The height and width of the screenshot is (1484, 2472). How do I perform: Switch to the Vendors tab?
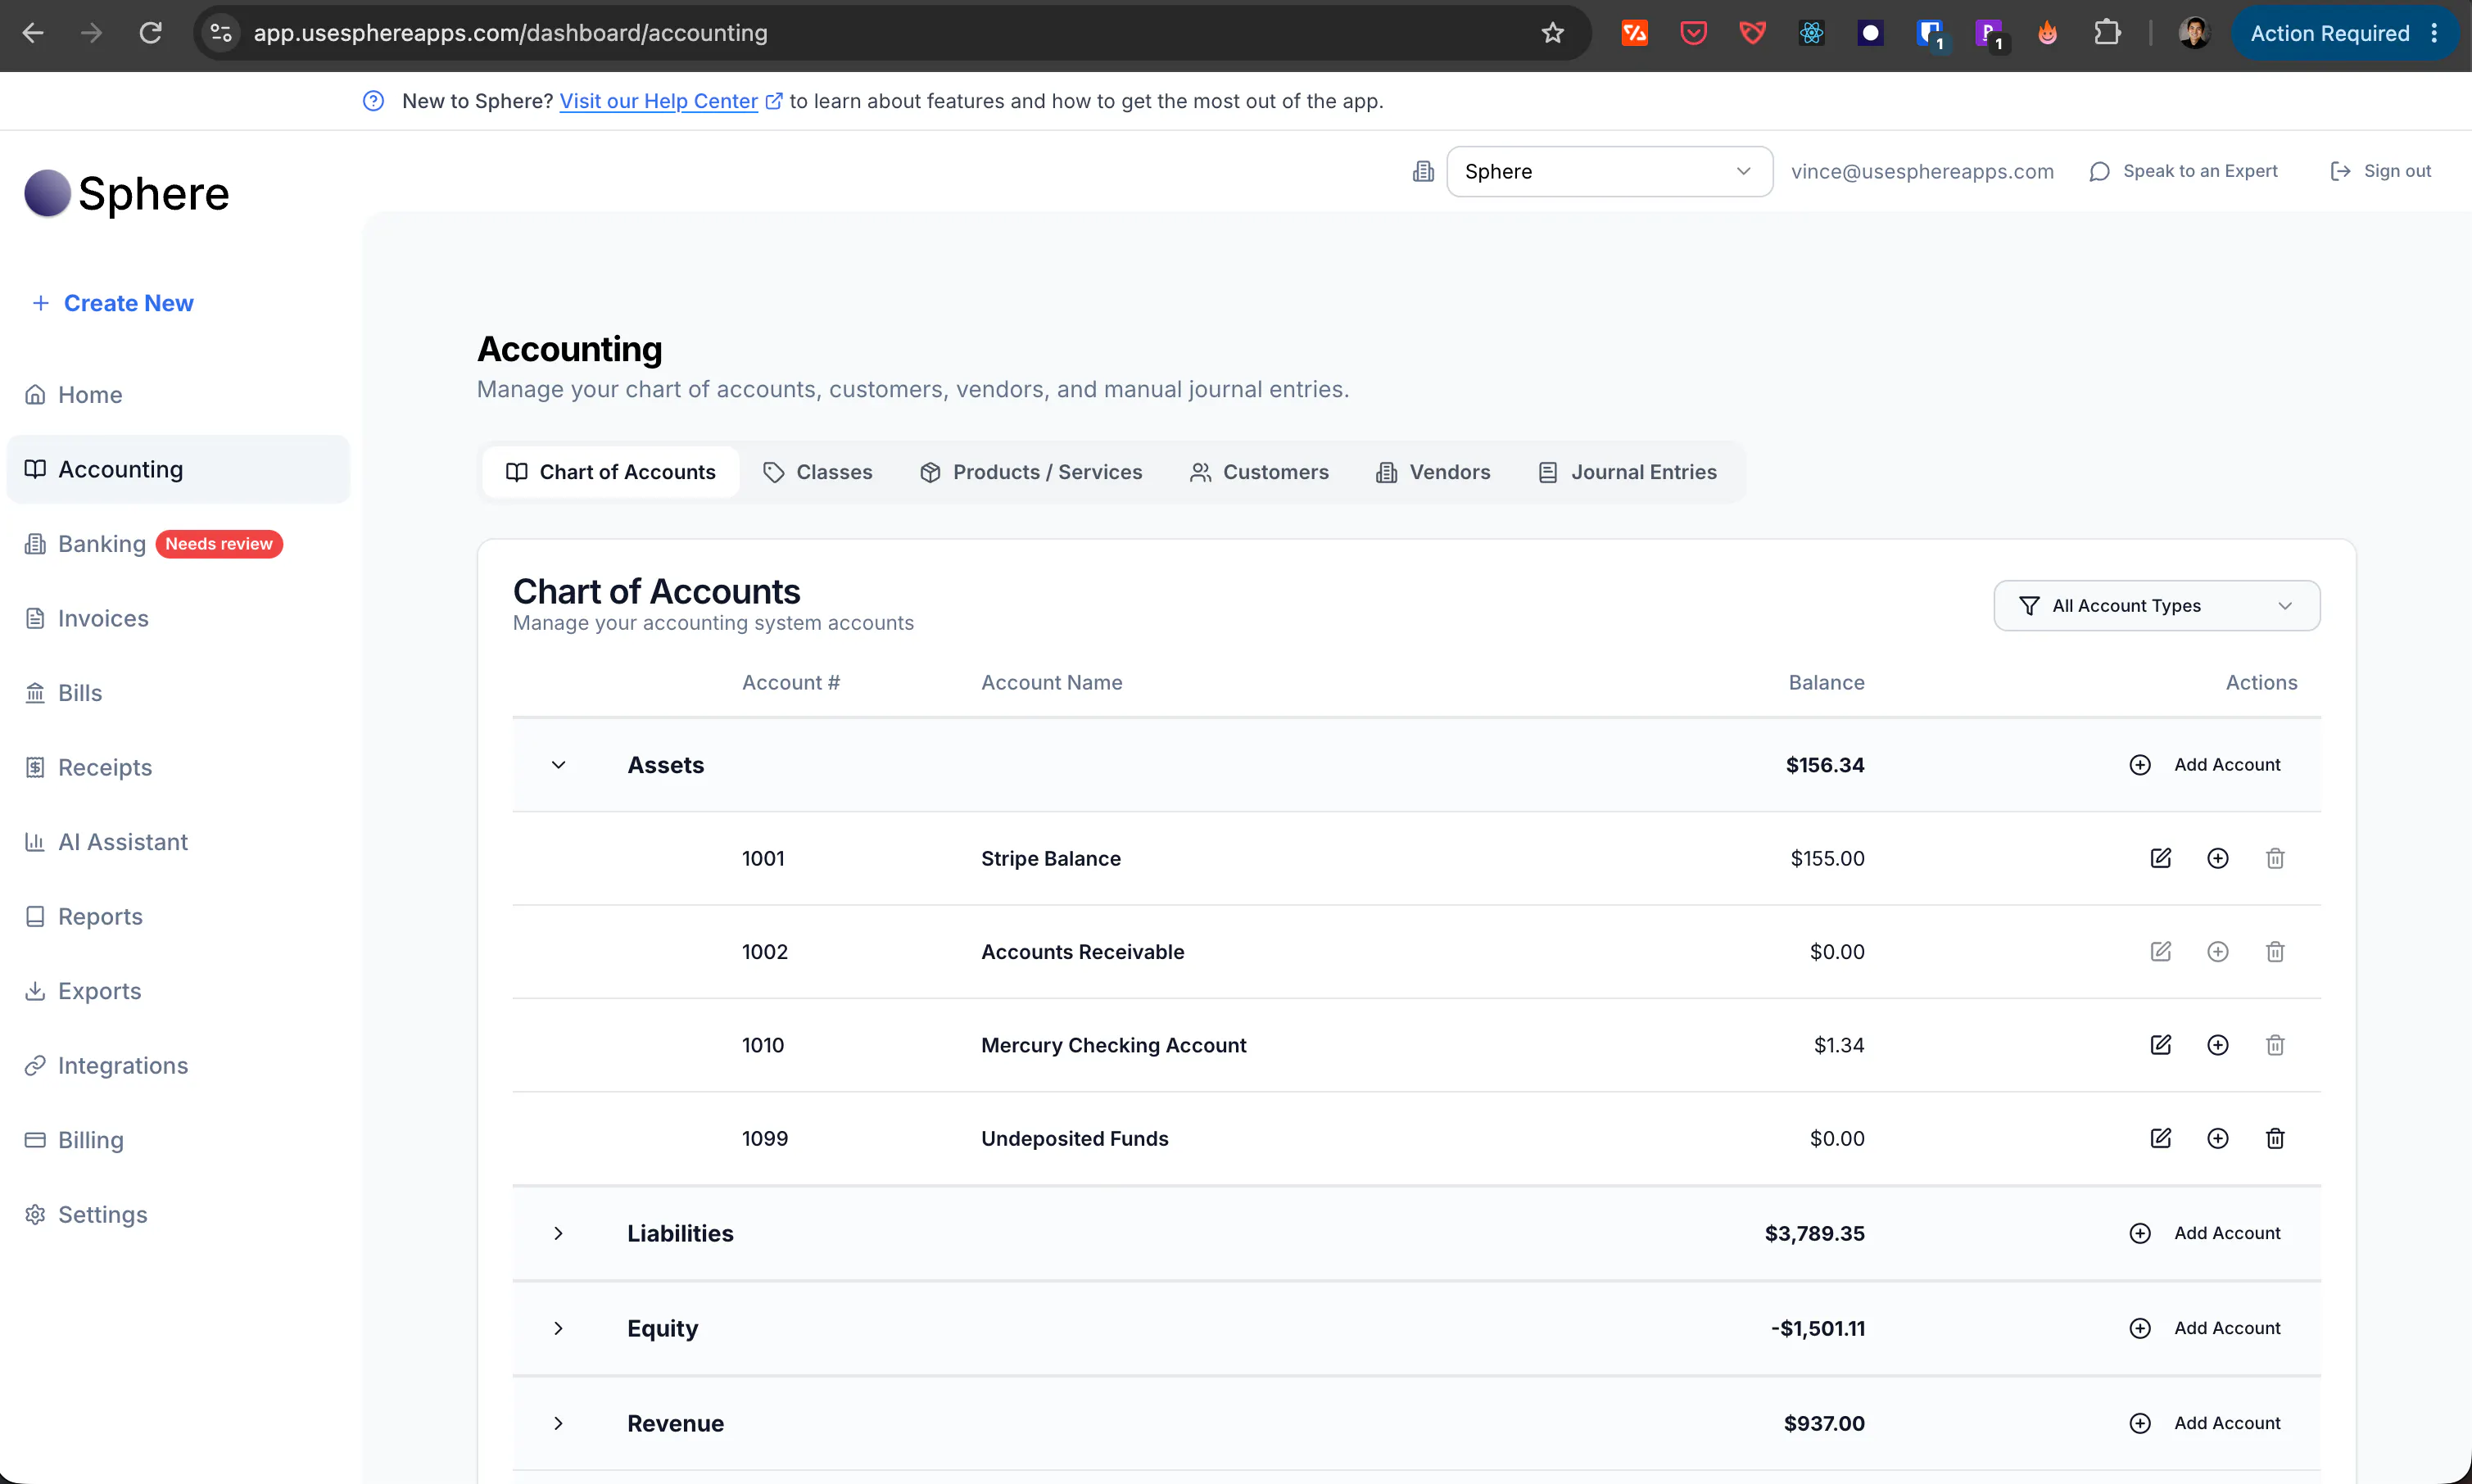1433,472
